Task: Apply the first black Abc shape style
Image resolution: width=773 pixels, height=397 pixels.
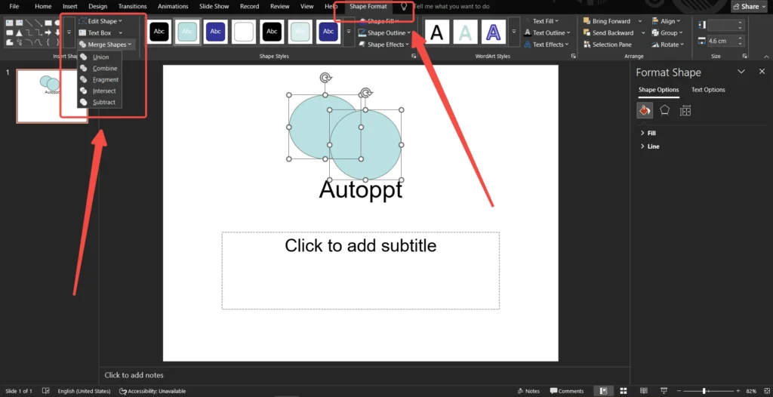Action: click(159, 32)
